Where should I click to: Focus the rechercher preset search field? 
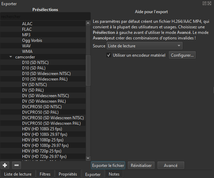point(45,17)
